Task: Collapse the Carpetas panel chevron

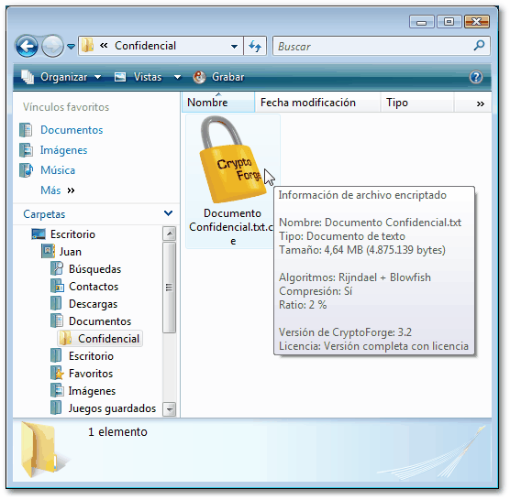Action: pyautogui.click(x=168, y=213)
